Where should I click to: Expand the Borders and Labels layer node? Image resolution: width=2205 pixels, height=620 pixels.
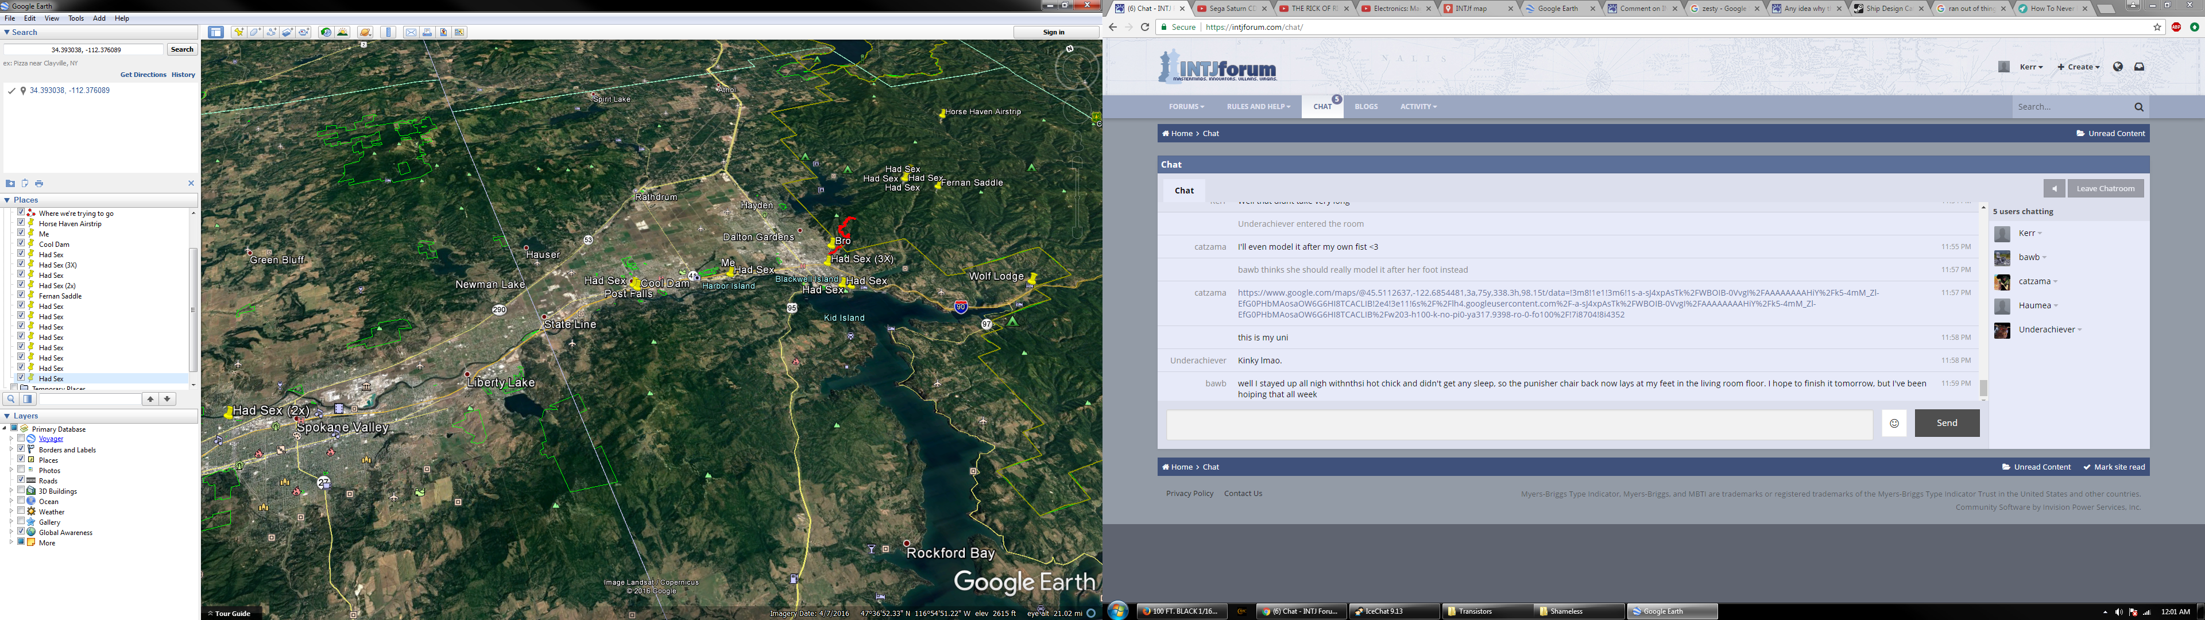[11, 449]
